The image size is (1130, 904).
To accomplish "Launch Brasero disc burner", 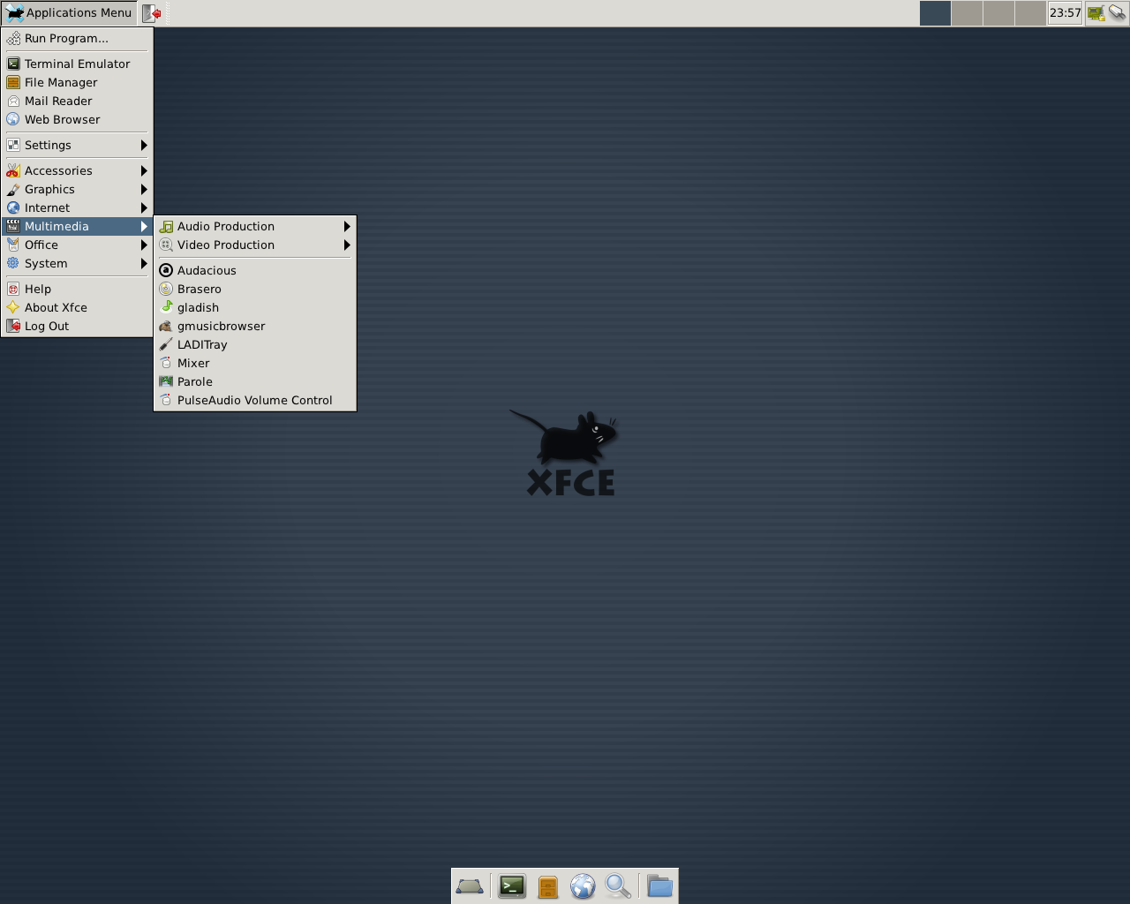I will [x=255, y=289].
